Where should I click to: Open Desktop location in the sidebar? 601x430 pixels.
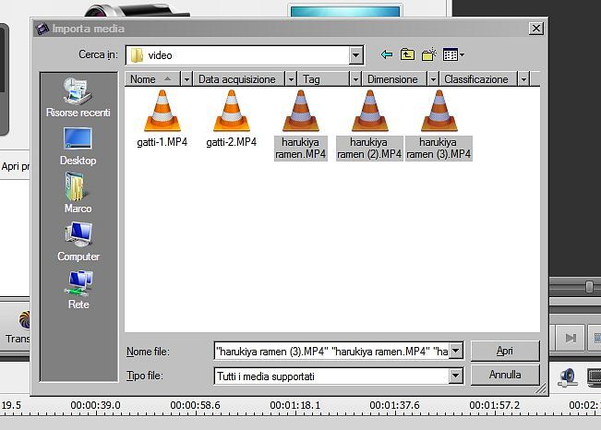[78, 147]
